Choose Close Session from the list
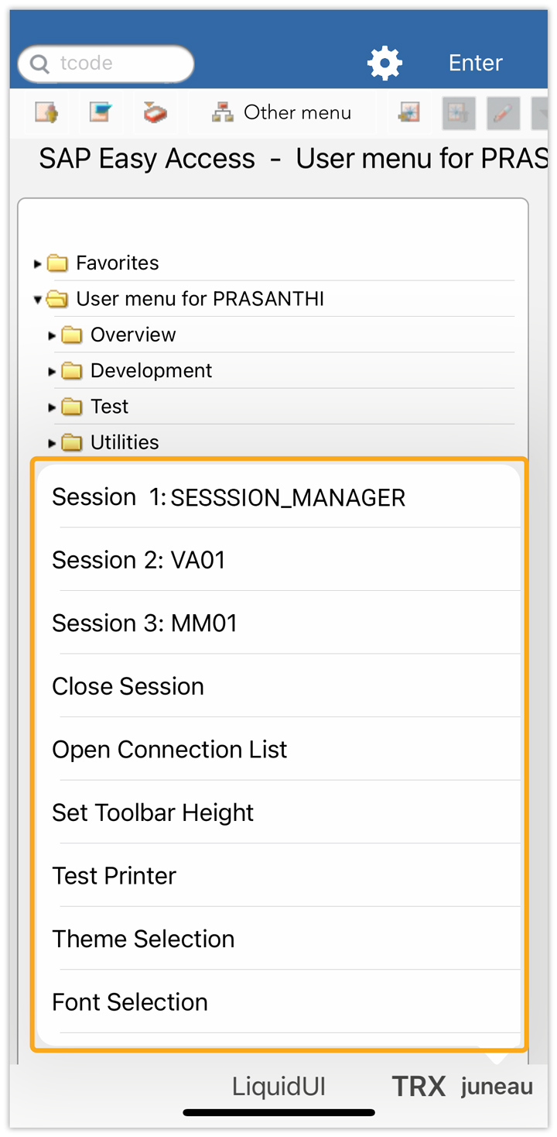 (x=128, y=686)
